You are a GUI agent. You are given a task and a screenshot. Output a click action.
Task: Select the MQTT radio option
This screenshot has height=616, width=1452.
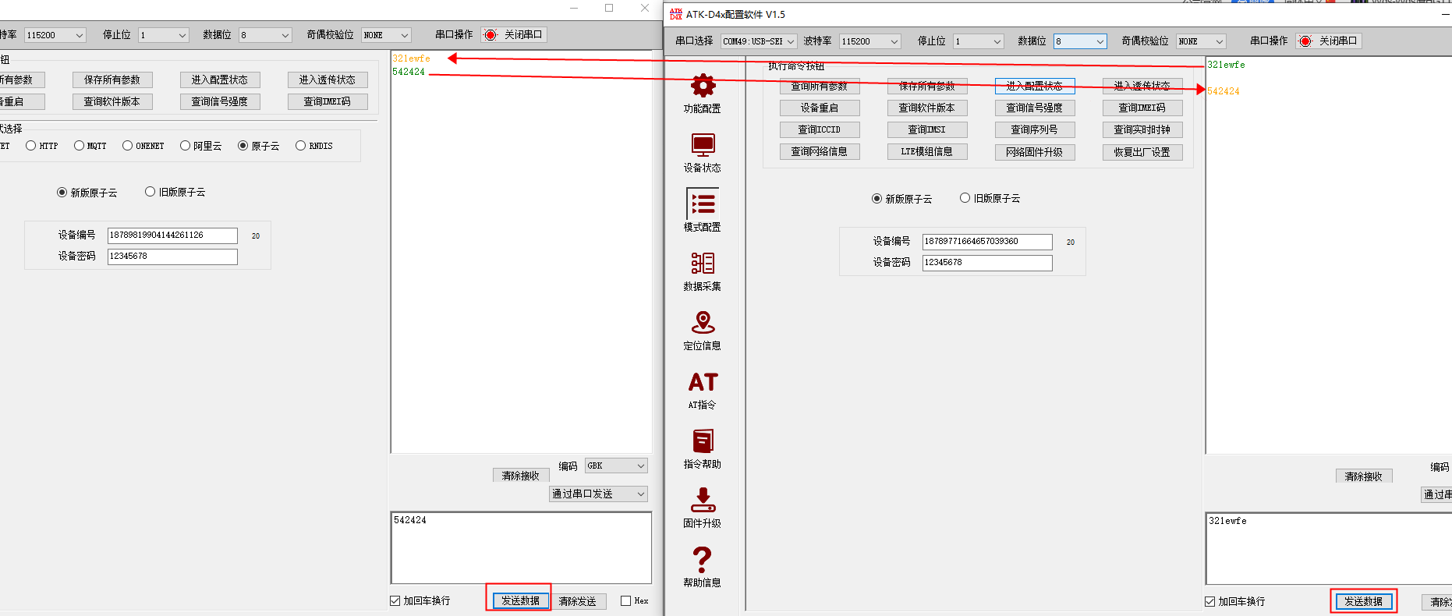80,146
